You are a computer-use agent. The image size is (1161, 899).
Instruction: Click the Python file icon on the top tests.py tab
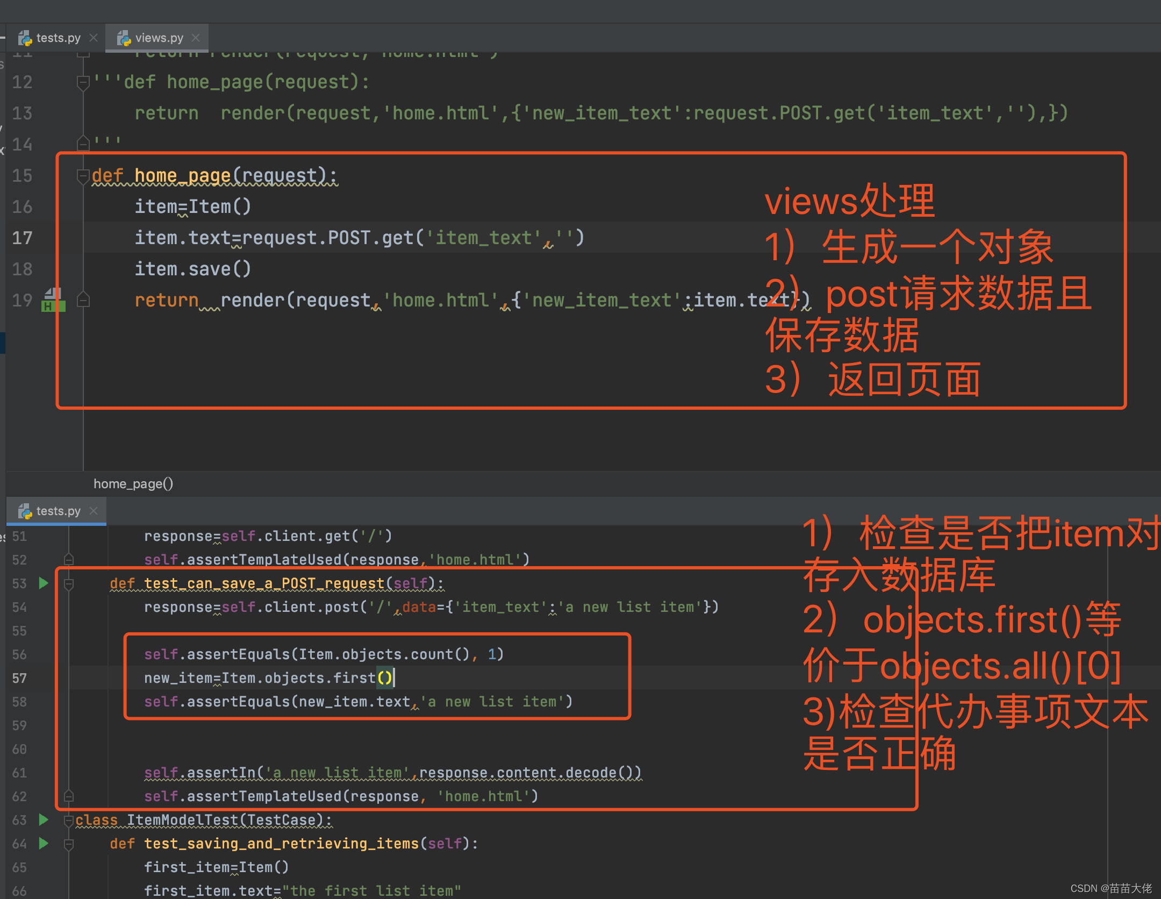[x=25, y=38]
